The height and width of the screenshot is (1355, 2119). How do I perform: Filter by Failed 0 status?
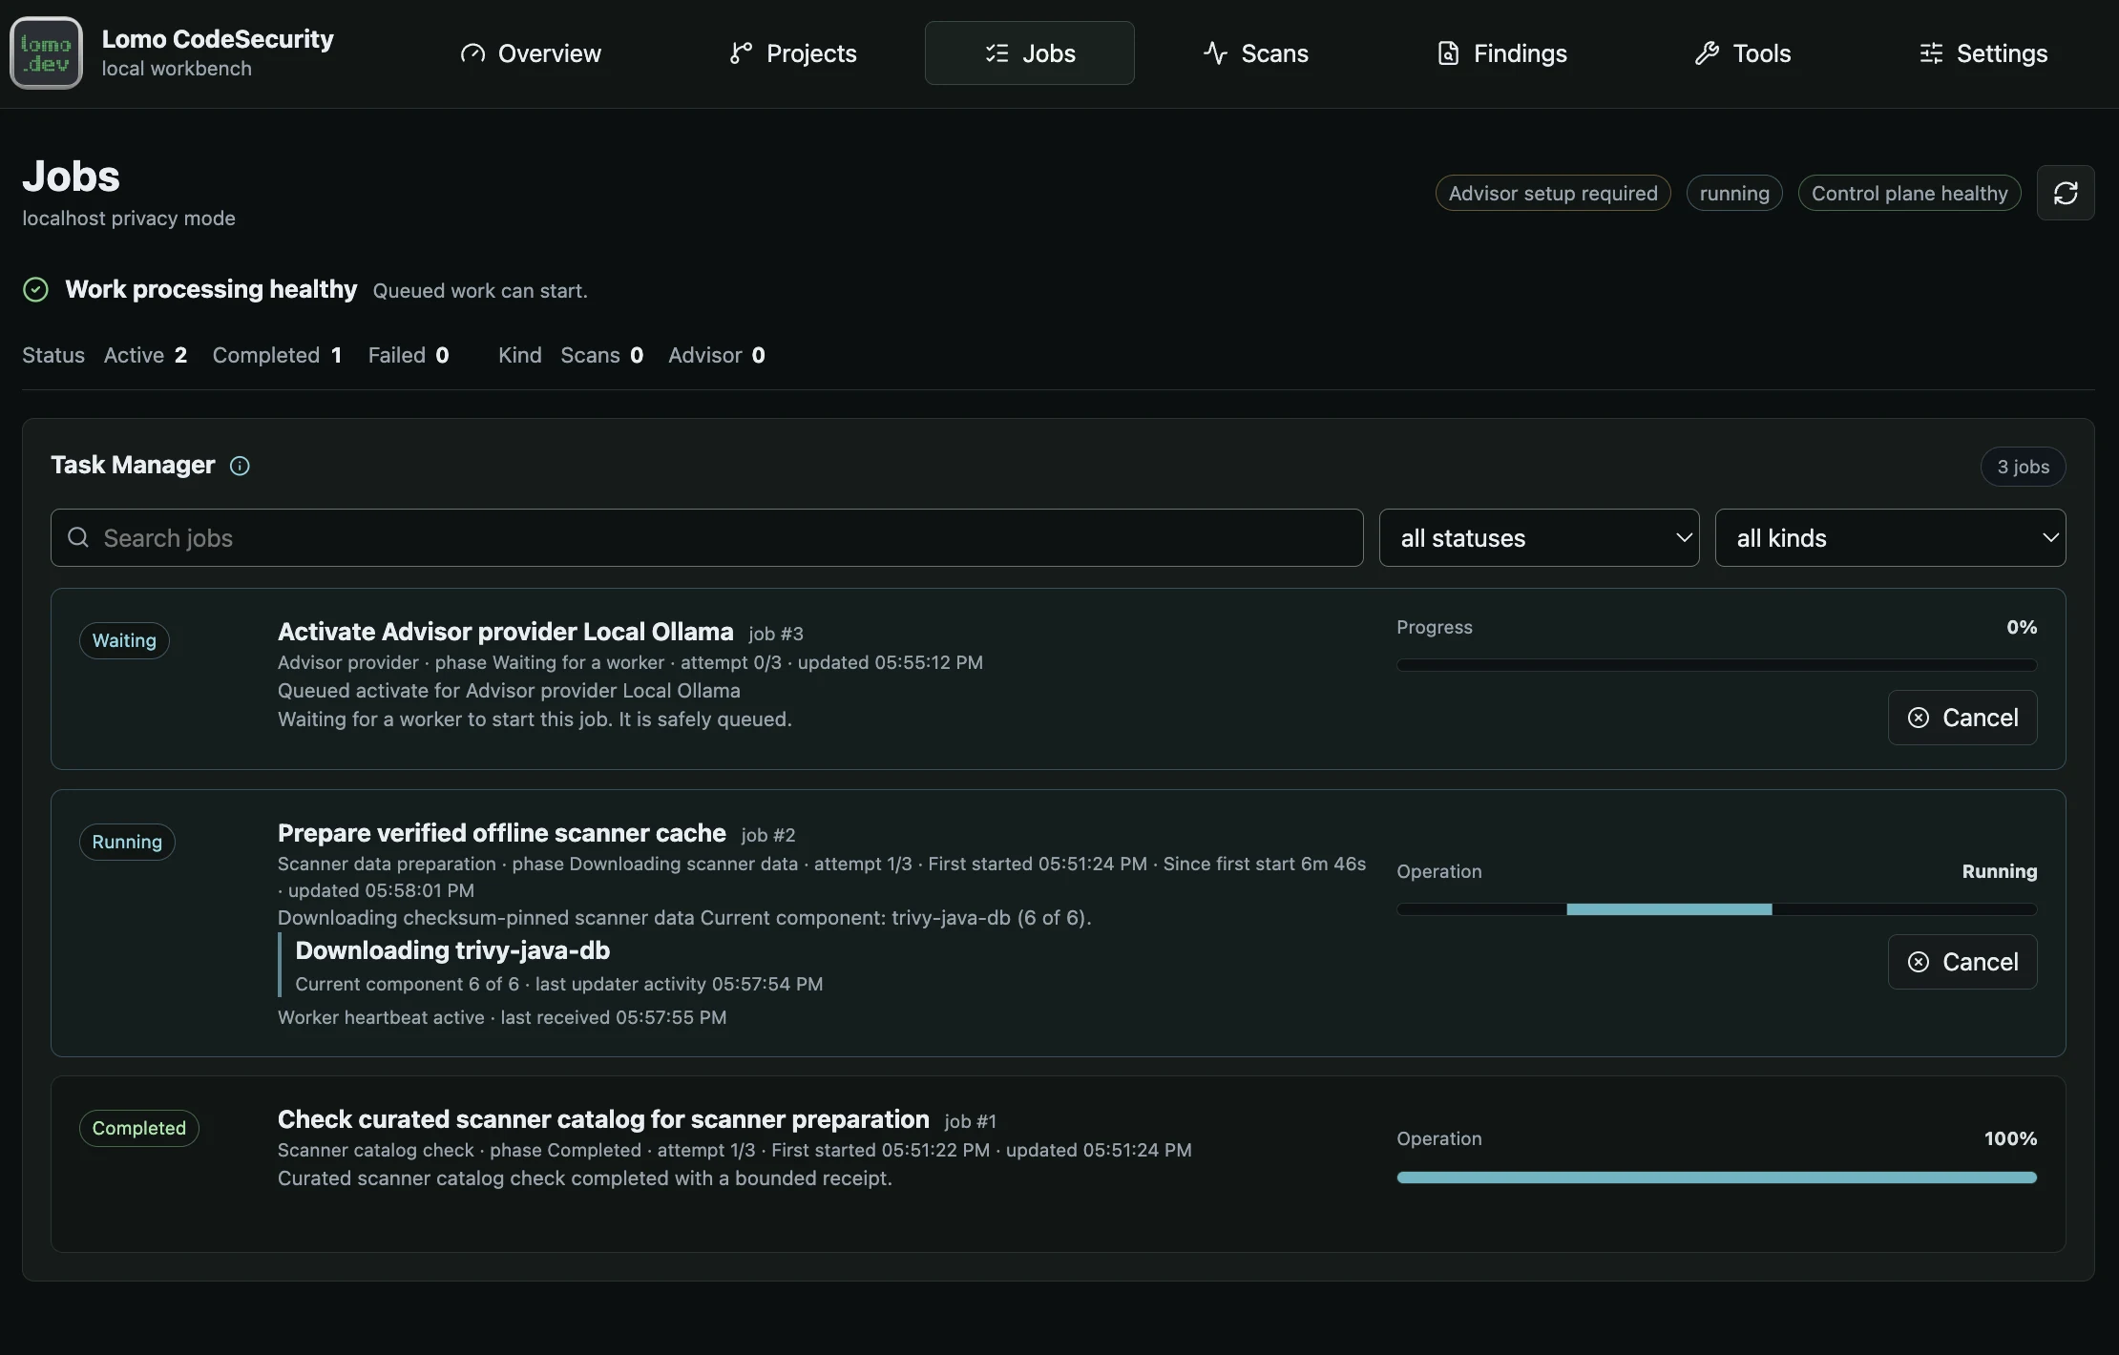(x=409, y=355)
